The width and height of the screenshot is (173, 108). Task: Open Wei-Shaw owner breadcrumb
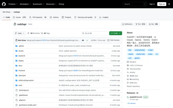coord(6,12)
